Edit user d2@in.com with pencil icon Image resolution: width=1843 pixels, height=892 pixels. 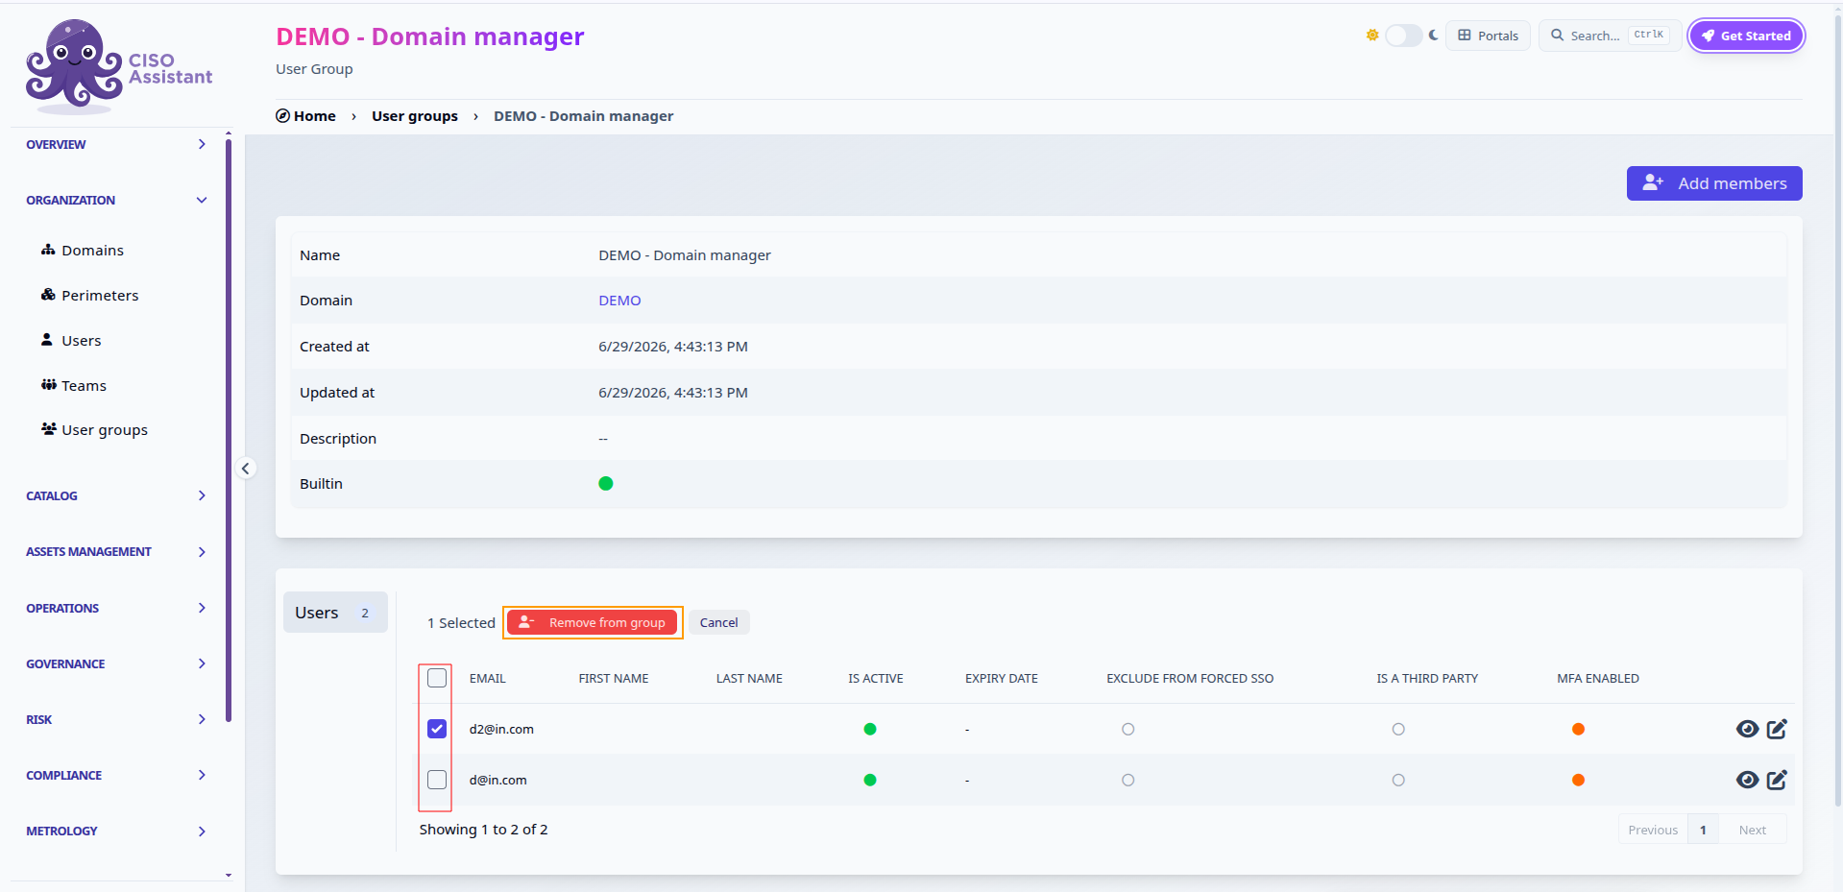[x=1777, y=729]
